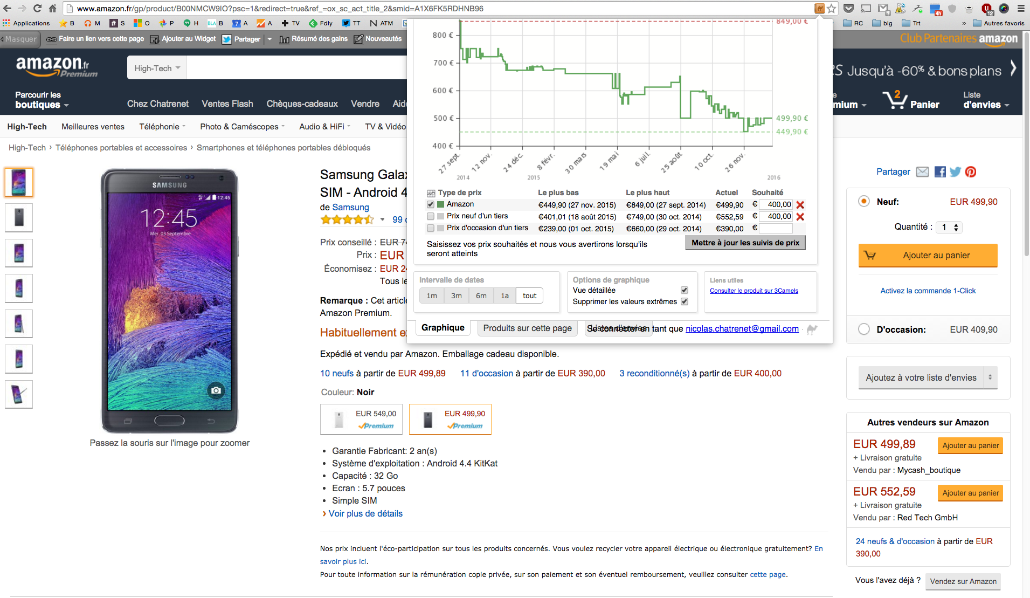Open the High-Tech search category dropdown
The width and height of the screenshot is (1030, 598).
pyautogui.click(x=157, y=68)
